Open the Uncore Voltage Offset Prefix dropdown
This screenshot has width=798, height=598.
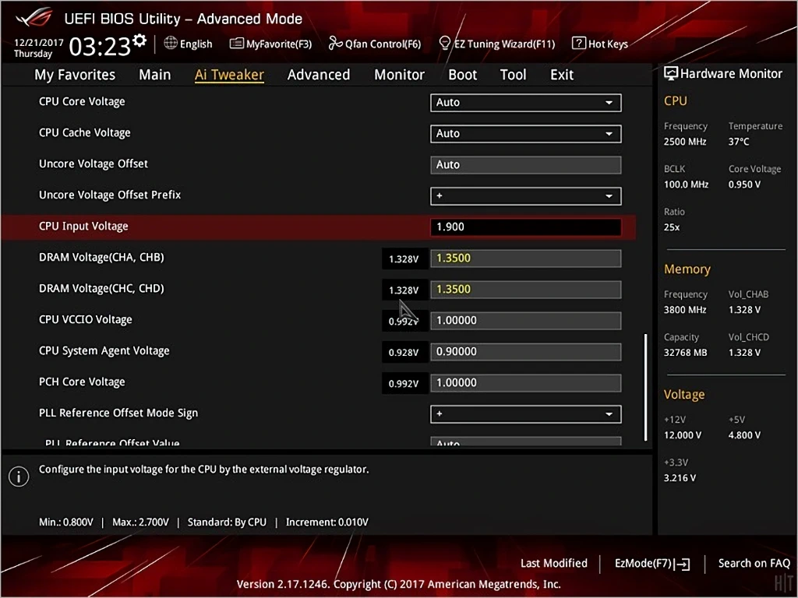tap(525, 196)
